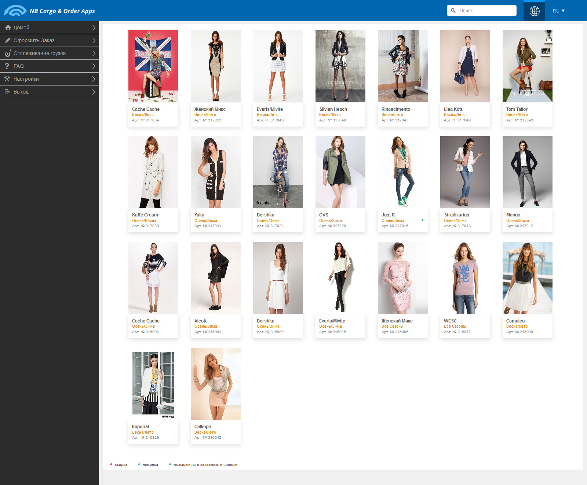The image size is (587, 485).
Task: Open the FAQ menu item
Action: 50,66
